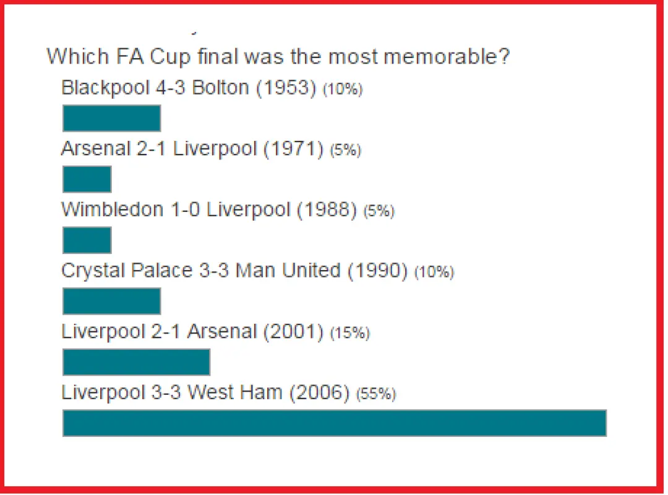Click the longest bar for West Ham 2006
Viewport: 668px width, 495px height.
click(335, 423)
